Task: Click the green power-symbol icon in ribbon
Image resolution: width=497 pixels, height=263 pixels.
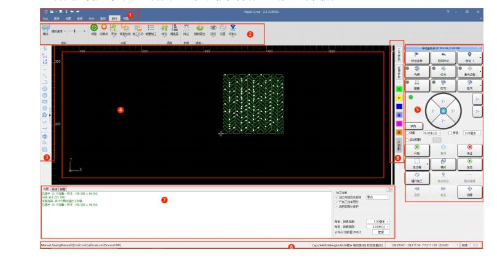Action: (94, 28)
